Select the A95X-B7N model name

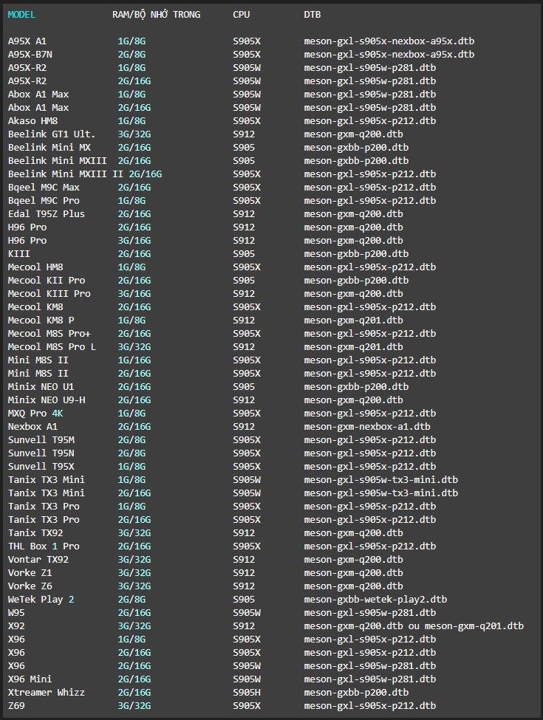click(30, 55)
